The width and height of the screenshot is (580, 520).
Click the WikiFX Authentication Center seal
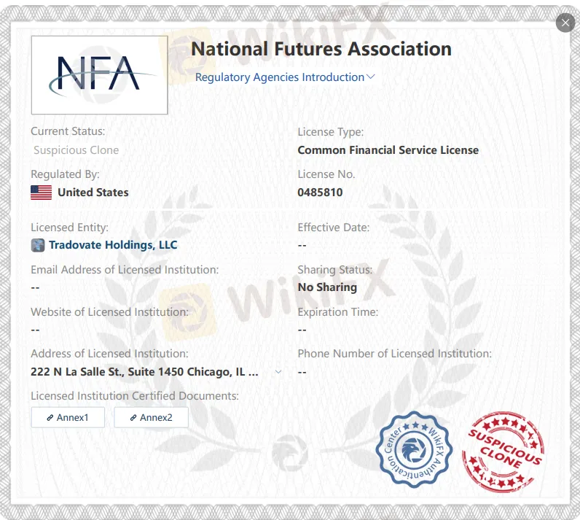pos(414,449)
